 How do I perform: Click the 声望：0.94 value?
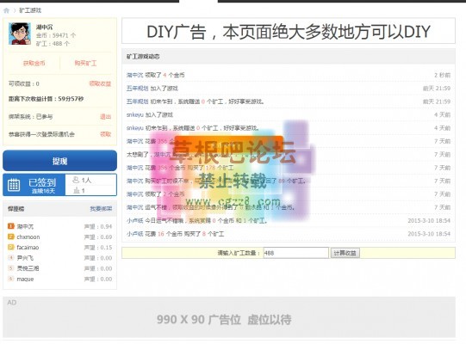point(98,226)
